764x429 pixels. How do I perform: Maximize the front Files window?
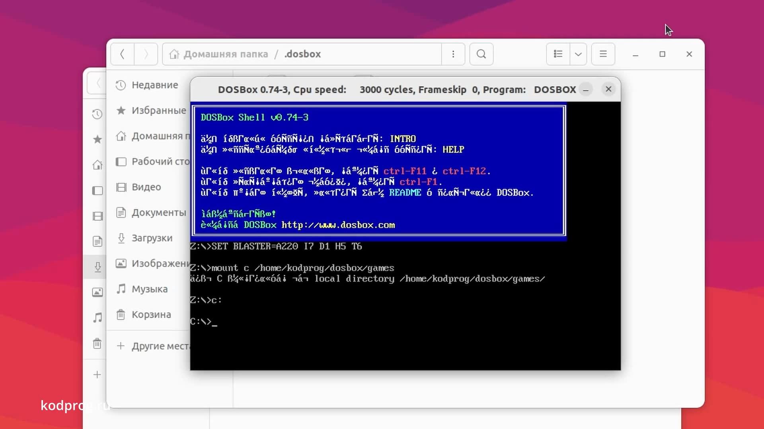tap(662, 54)
